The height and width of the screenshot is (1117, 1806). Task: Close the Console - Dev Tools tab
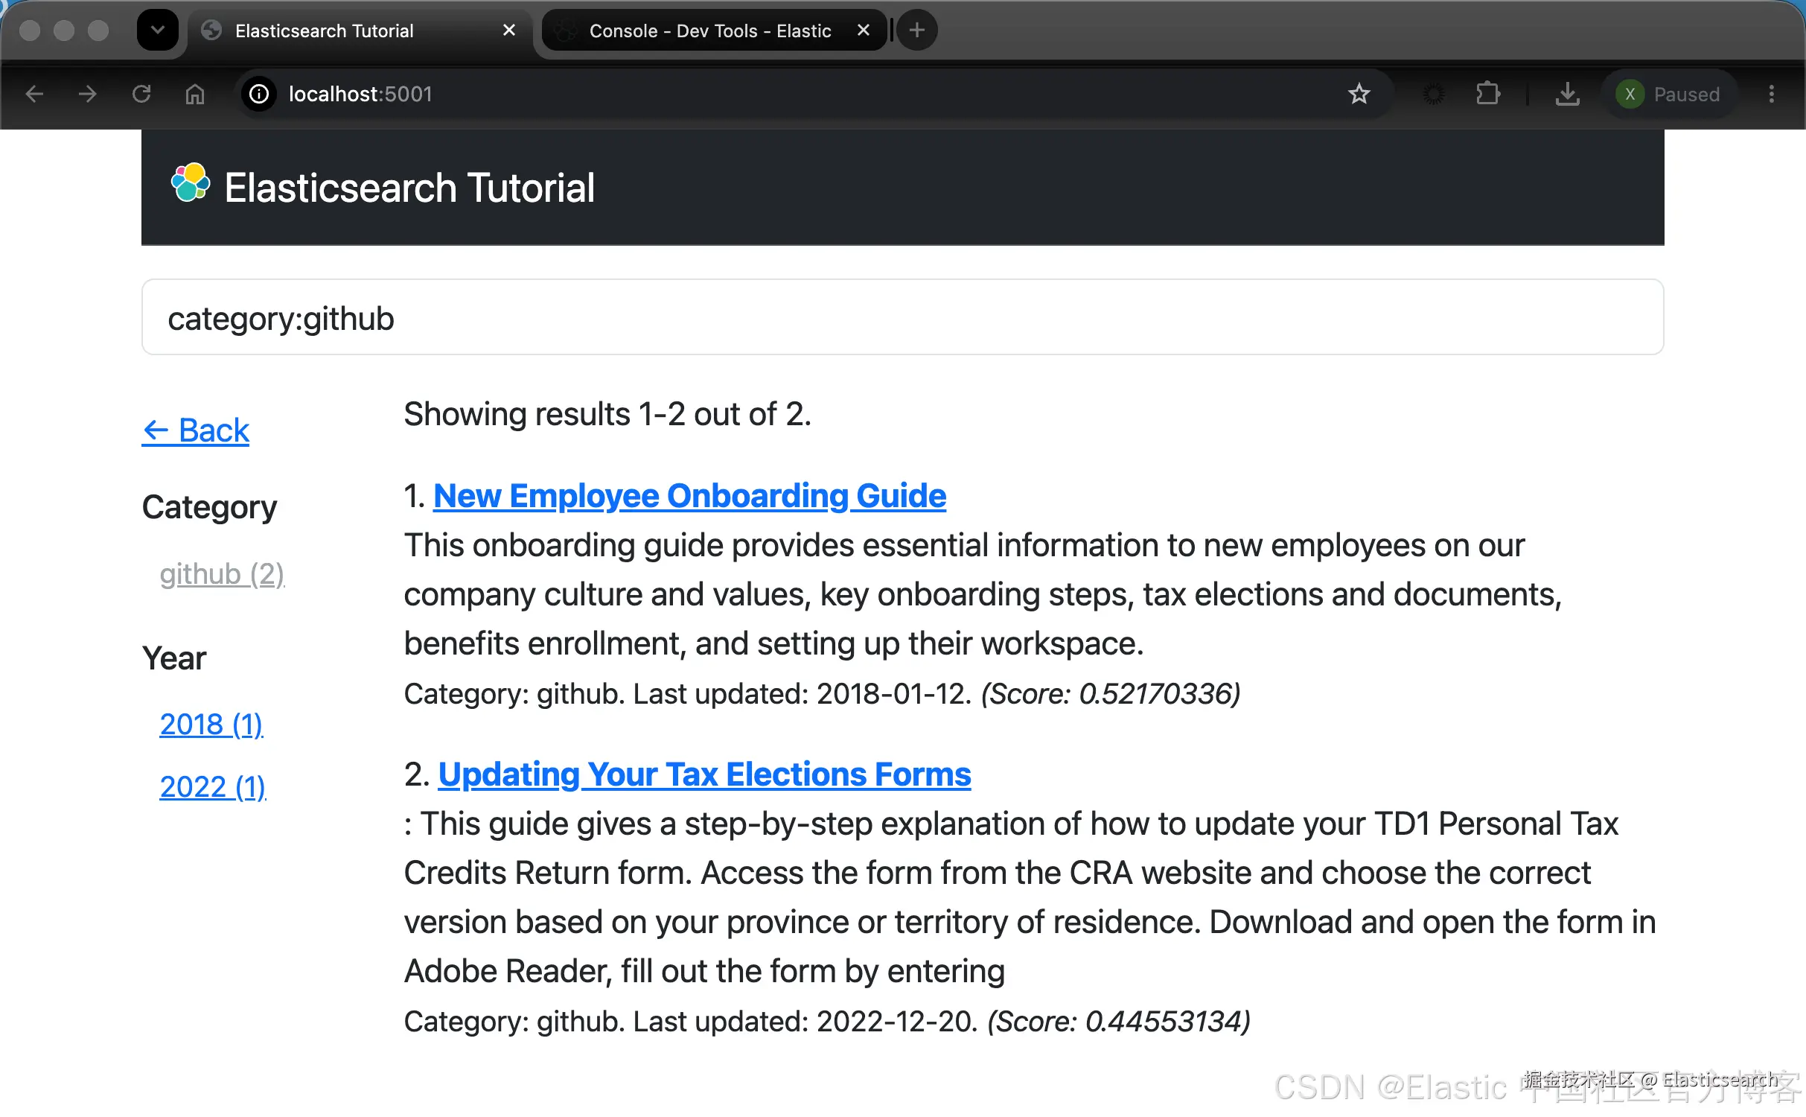(x=864, y=31)
